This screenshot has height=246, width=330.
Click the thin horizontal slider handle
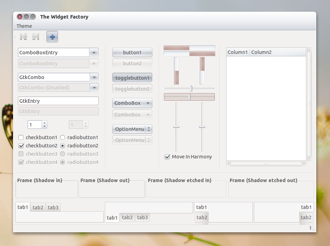pos(191,89)
